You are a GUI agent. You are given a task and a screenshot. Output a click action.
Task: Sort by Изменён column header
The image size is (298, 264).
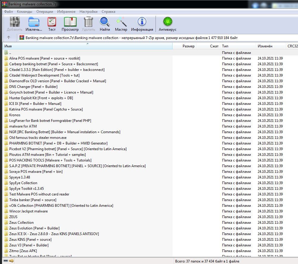pyautogui.click(x=271, y=46)
